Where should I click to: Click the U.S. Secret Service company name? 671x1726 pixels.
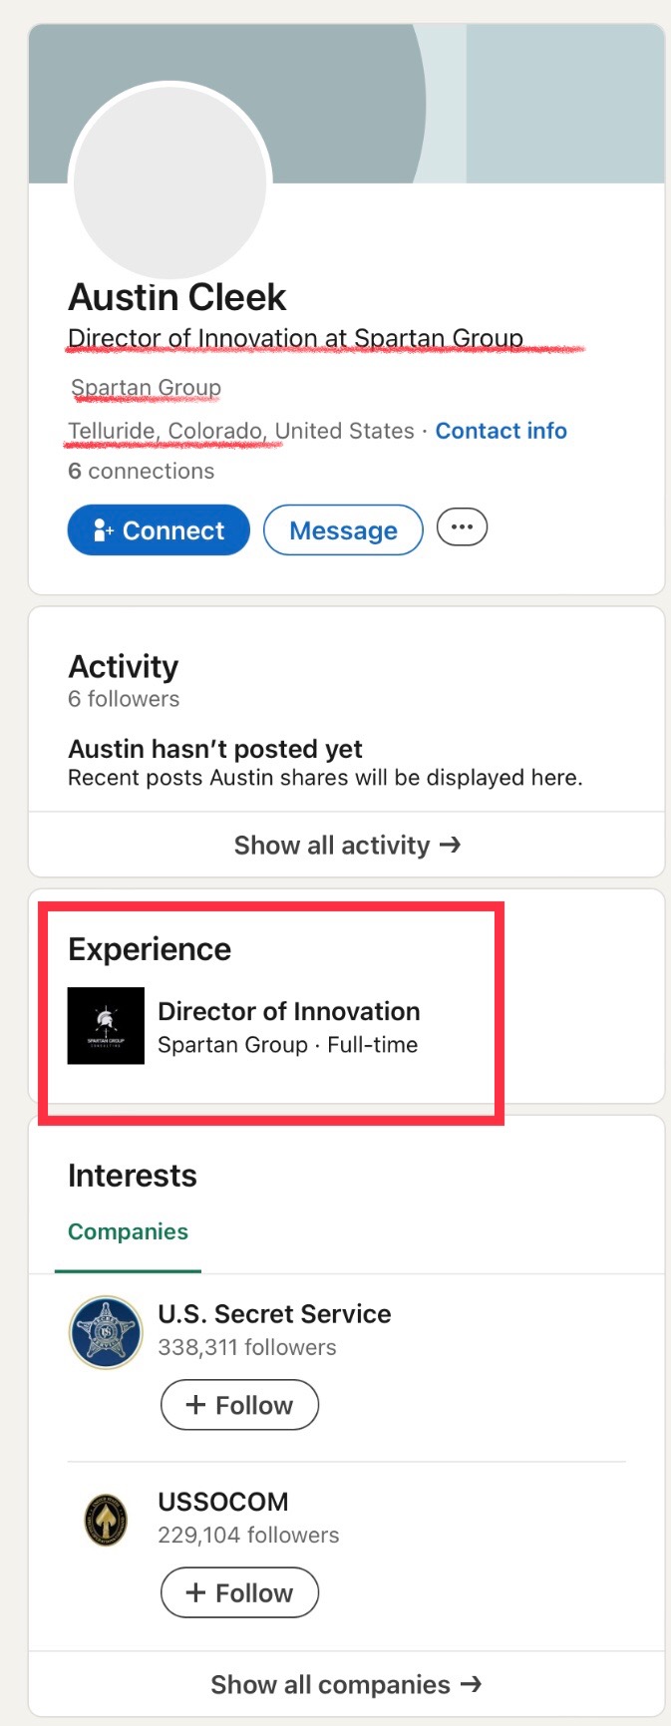[274, 1314]
